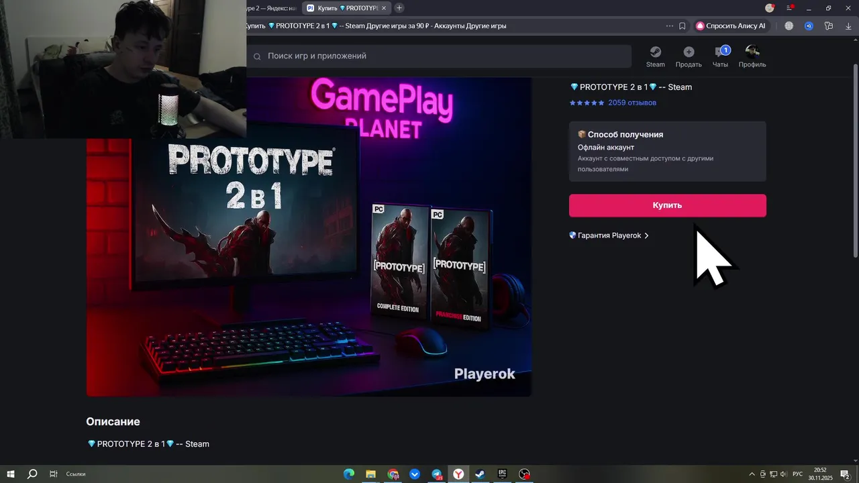Open the blue checkmark app on taskbar
Screen dimensions: 859x483
coord(415,474)
